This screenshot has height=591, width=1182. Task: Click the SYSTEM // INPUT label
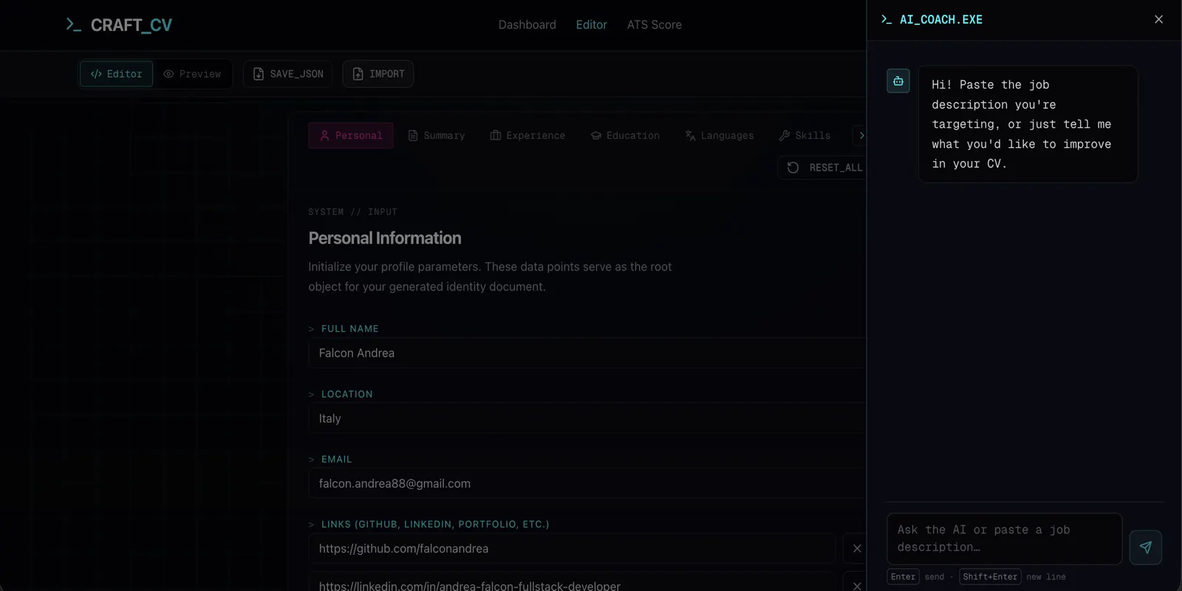353,212
